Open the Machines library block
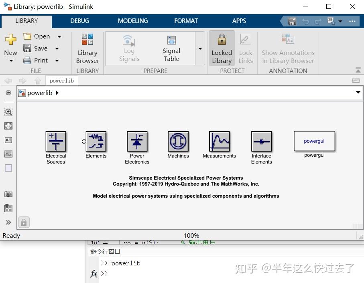The height and width of the screenshot is (283, 364). tap(178, 141)
